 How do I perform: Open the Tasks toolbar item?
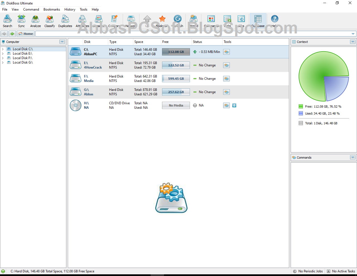(x=227, y=21)
